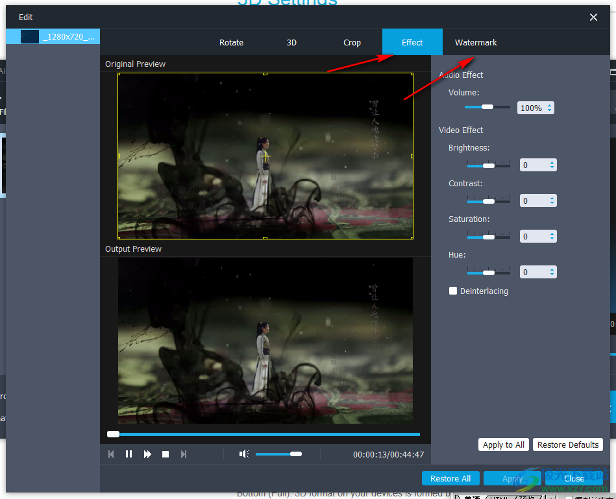Open the Watermark tab
The height and width of the screenshot is (499, 616).
476,42
